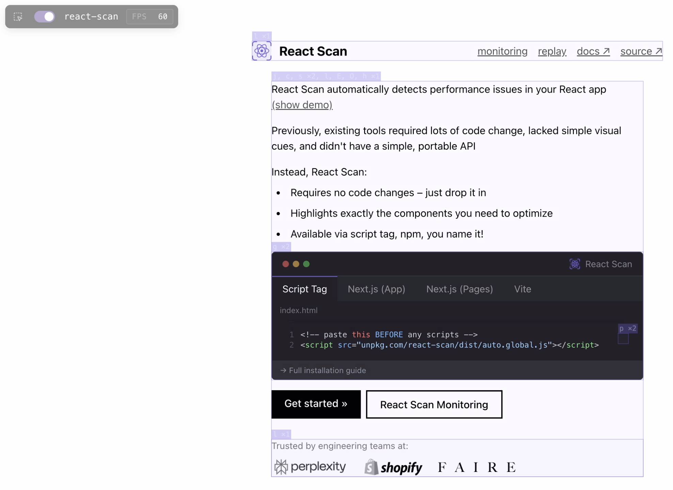Image resolution: width=673 pixels, height=490 pixels.
Task: Click the React Scan logo icon in header
Action: (x=262, y=51)
